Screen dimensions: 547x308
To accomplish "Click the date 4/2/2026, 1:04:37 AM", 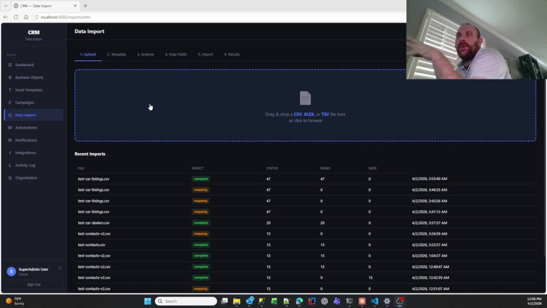I will (429, 255).
